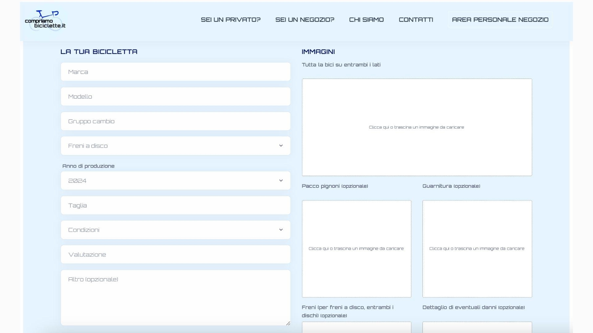
Task: Open the Condizioni dropdown
Action: pos(175,230)
